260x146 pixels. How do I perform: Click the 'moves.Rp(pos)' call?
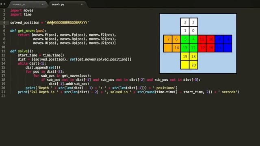pos(73,39)
